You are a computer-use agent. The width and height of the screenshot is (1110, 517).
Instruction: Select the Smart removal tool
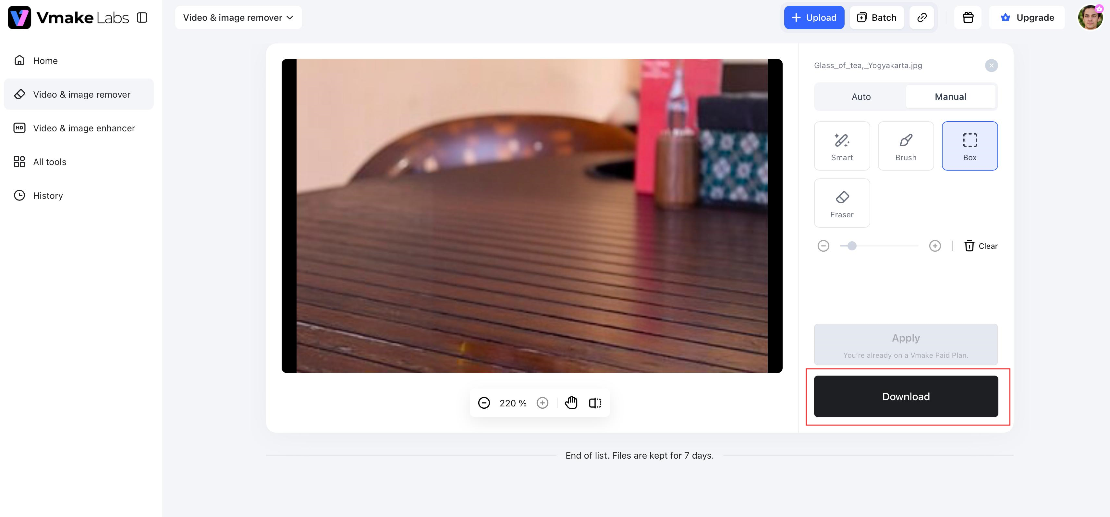842,146
